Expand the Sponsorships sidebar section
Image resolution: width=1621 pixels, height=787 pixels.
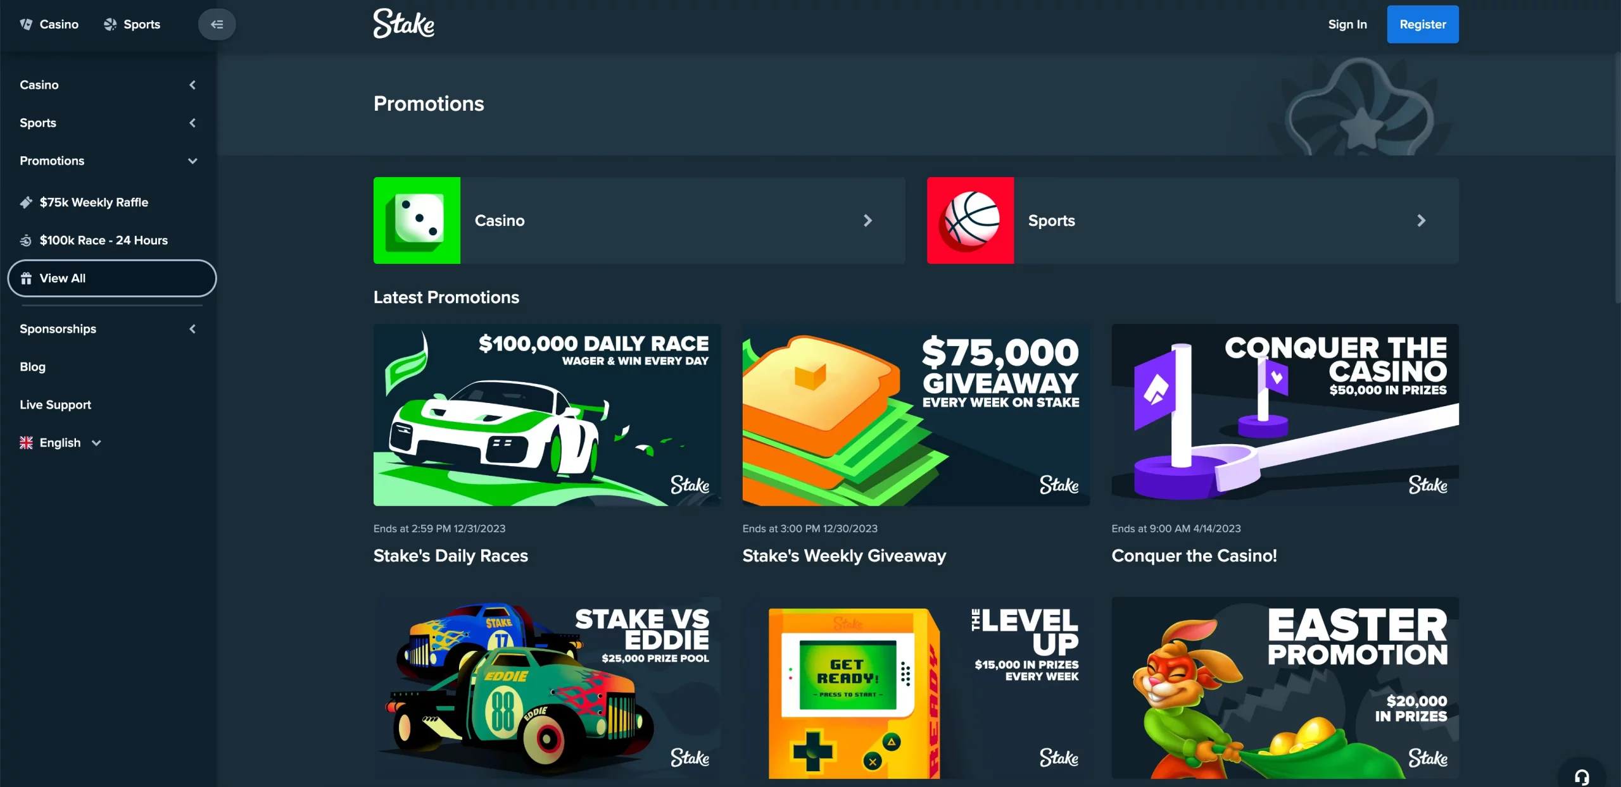coord(192,329)
